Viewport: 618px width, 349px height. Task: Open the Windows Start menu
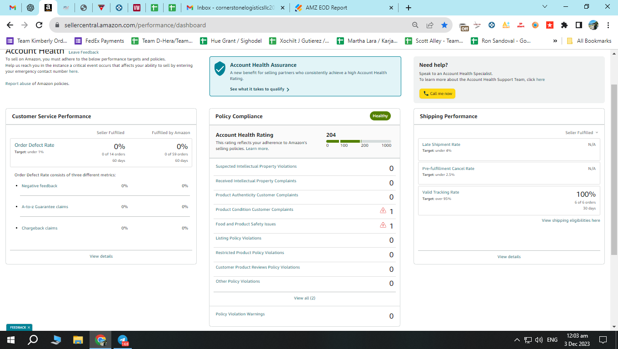click(x=11, y=339)
